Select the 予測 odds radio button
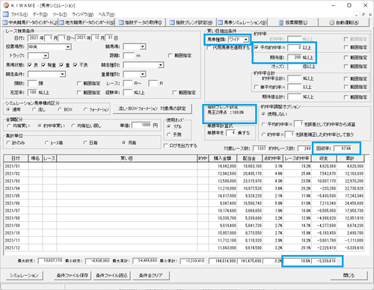 point(169,135)
